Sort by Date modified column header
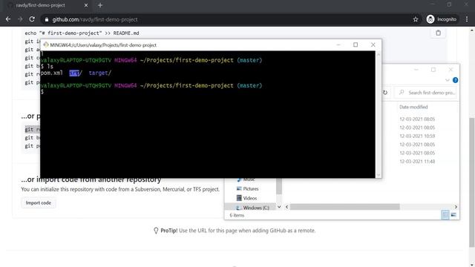 click(x=413, y=107)
